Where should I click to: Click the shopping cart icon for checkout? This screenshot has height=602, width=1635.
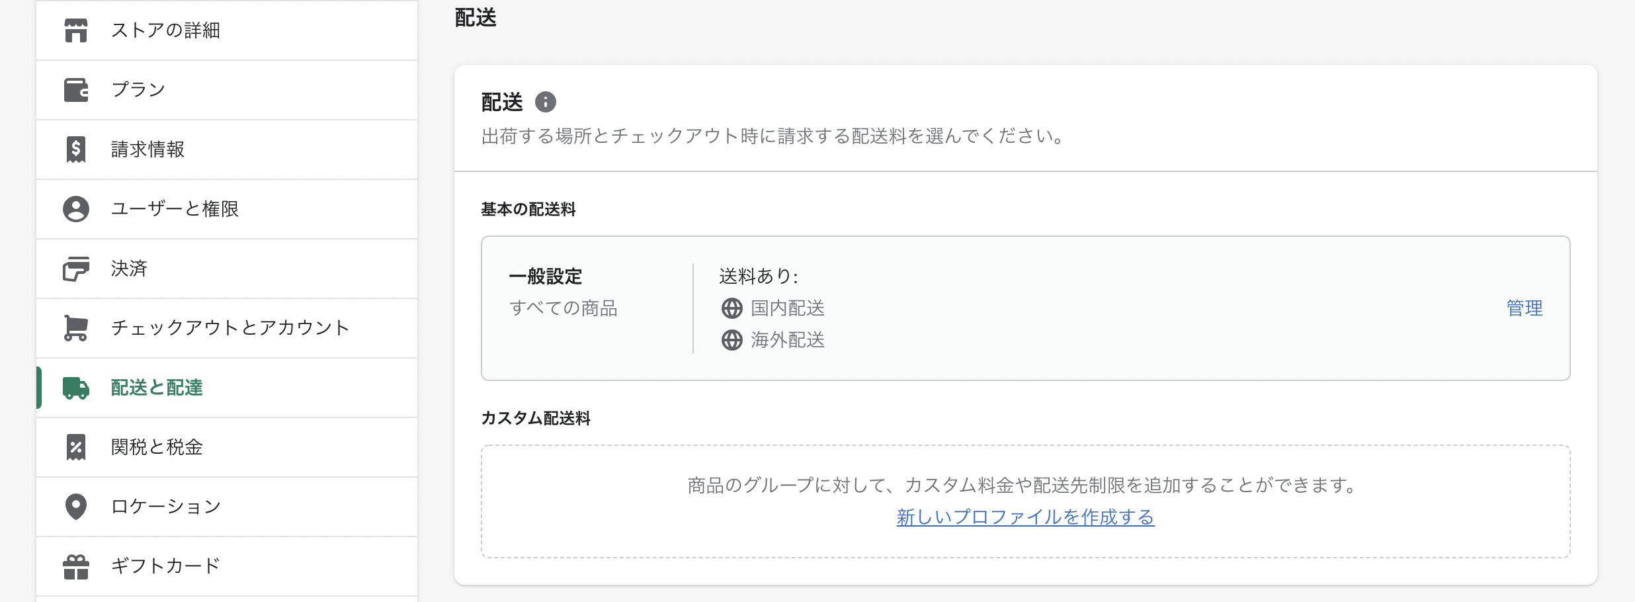pos(76,328)
